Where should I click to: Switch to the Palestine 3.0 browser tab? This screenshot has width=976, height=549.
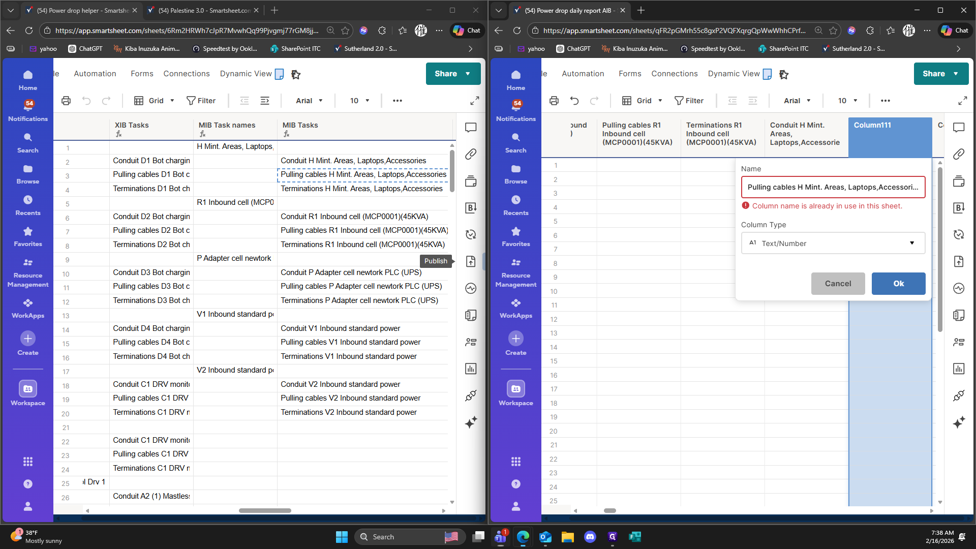pyautogui.click(x=204, y=10)
